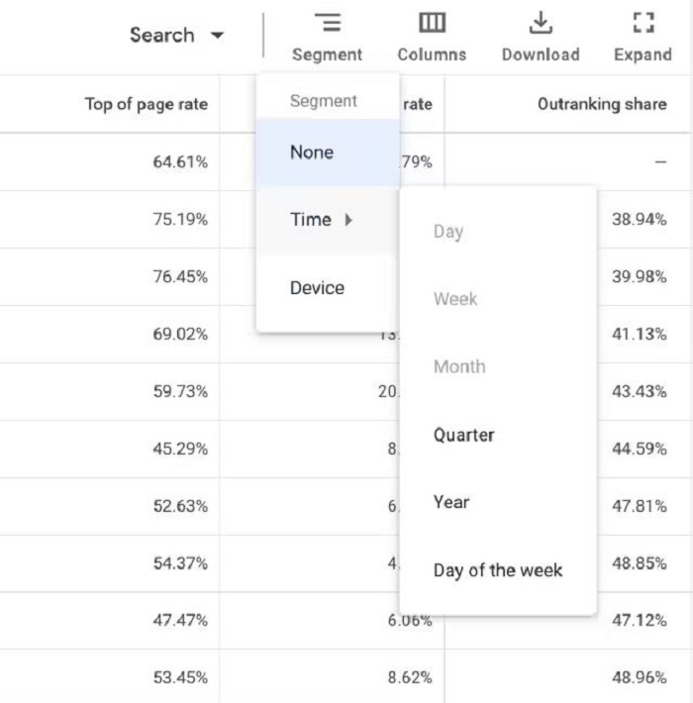Viewport: 693px width, 703px height.
Task: Click the 48.85% outranking share cell
Action: pyautogui.click(x=640, y=563)
